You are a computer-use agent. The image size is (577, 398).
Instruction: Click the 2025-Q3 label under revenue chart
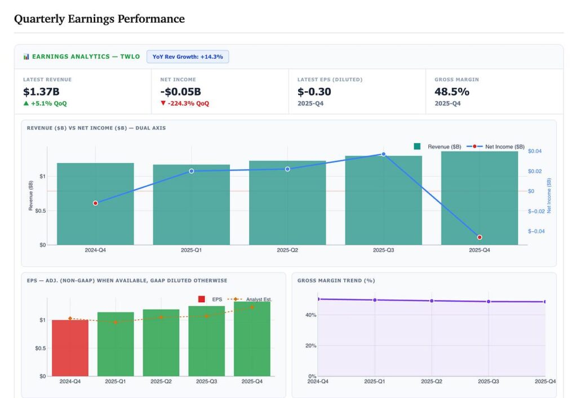tap(383, 250)
